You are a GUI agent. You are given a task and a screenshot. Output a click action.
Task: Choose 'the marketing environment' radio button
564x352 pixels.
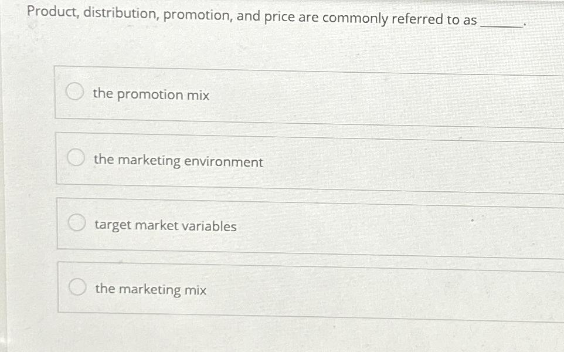(75, 159)
